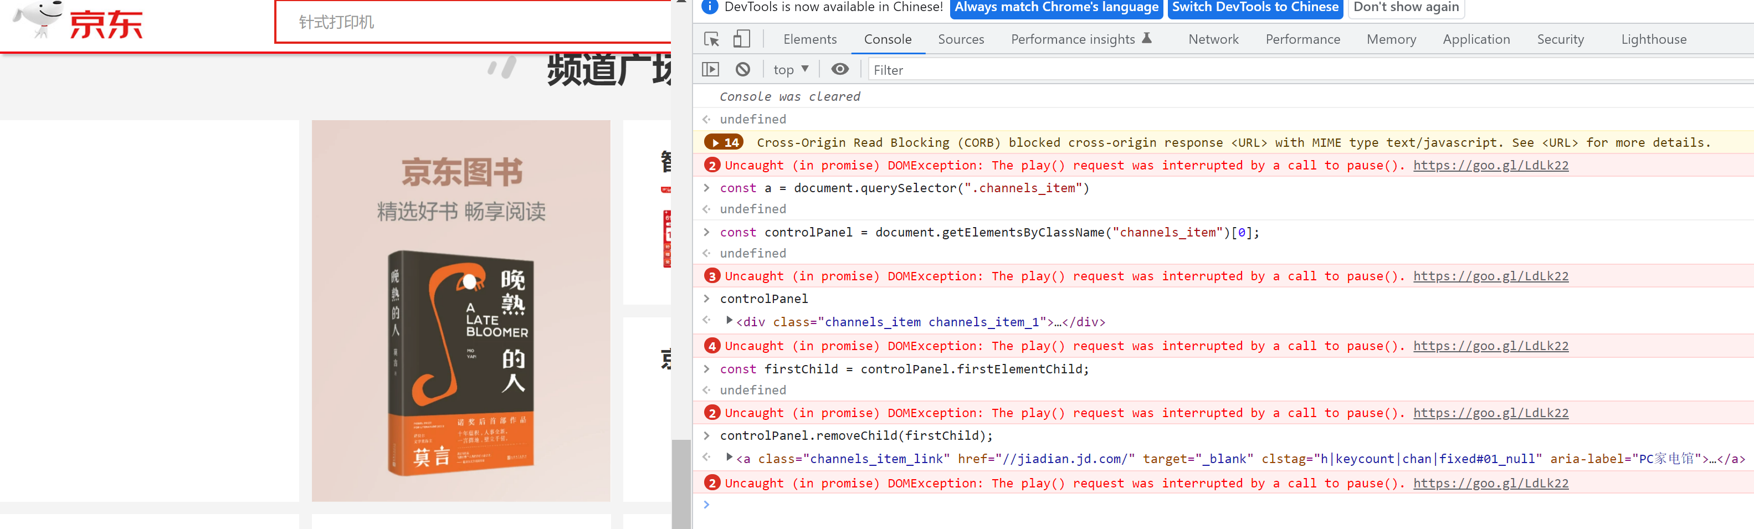The image size is (1754, 529).
Task: Click Switch DevTools to Chinese button
Action: pyautogui.click(x=1255, y=8)
